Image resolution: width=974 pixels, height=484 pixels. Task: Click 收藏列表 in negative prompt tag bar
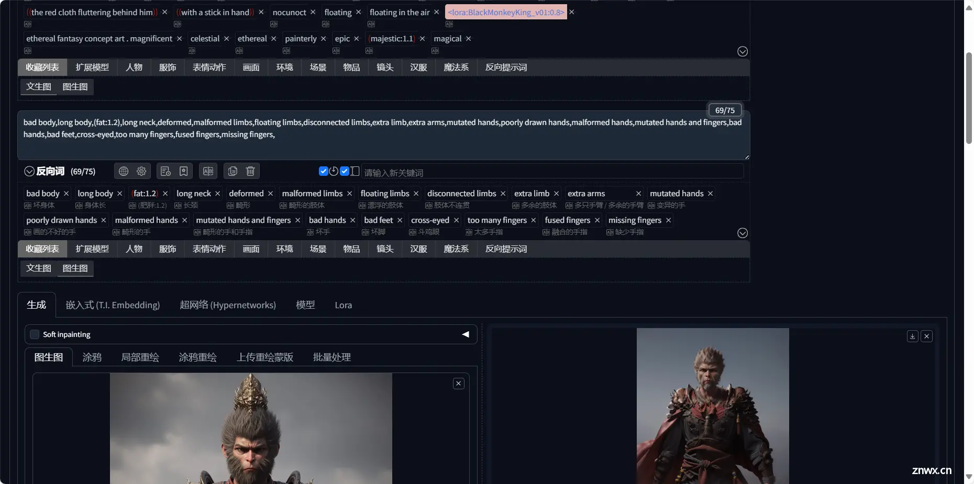point(42,249)
